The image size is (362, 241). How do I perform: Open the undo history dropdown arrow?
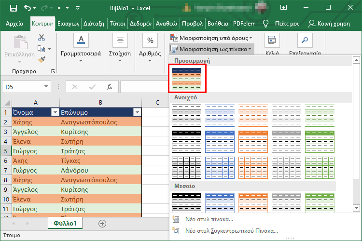(x=35, y=8)
